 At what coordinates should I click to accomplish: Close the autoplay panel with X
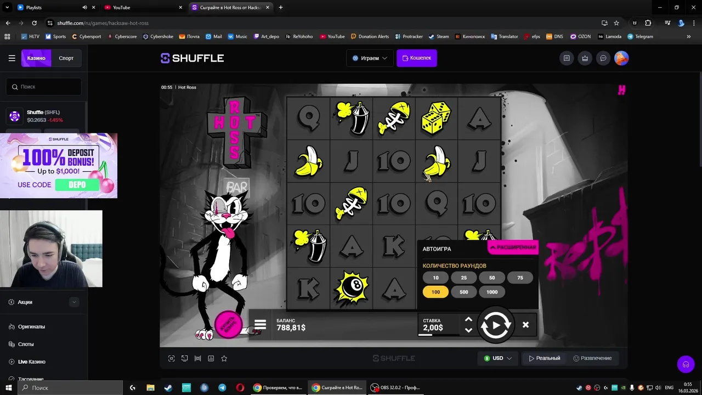(525, 325)
